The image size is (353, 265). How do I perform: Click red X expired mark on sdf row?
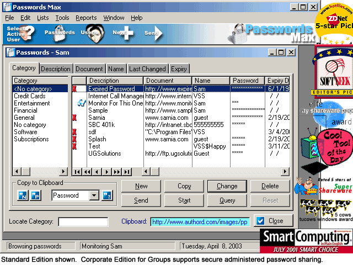tap(74, 132)
